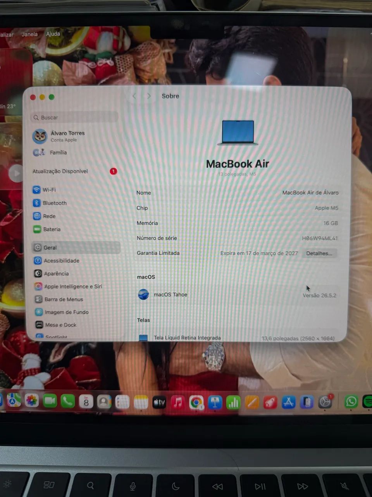Open Wi-Fi settings in sidebar

[44, 190]
